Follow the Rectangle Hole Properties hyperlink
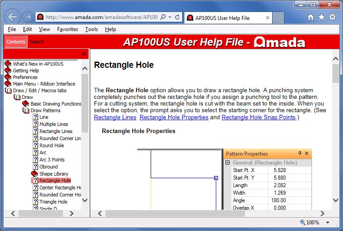This screenshot has width=343, height=231. pyautogui.click(x=174, y=117)
